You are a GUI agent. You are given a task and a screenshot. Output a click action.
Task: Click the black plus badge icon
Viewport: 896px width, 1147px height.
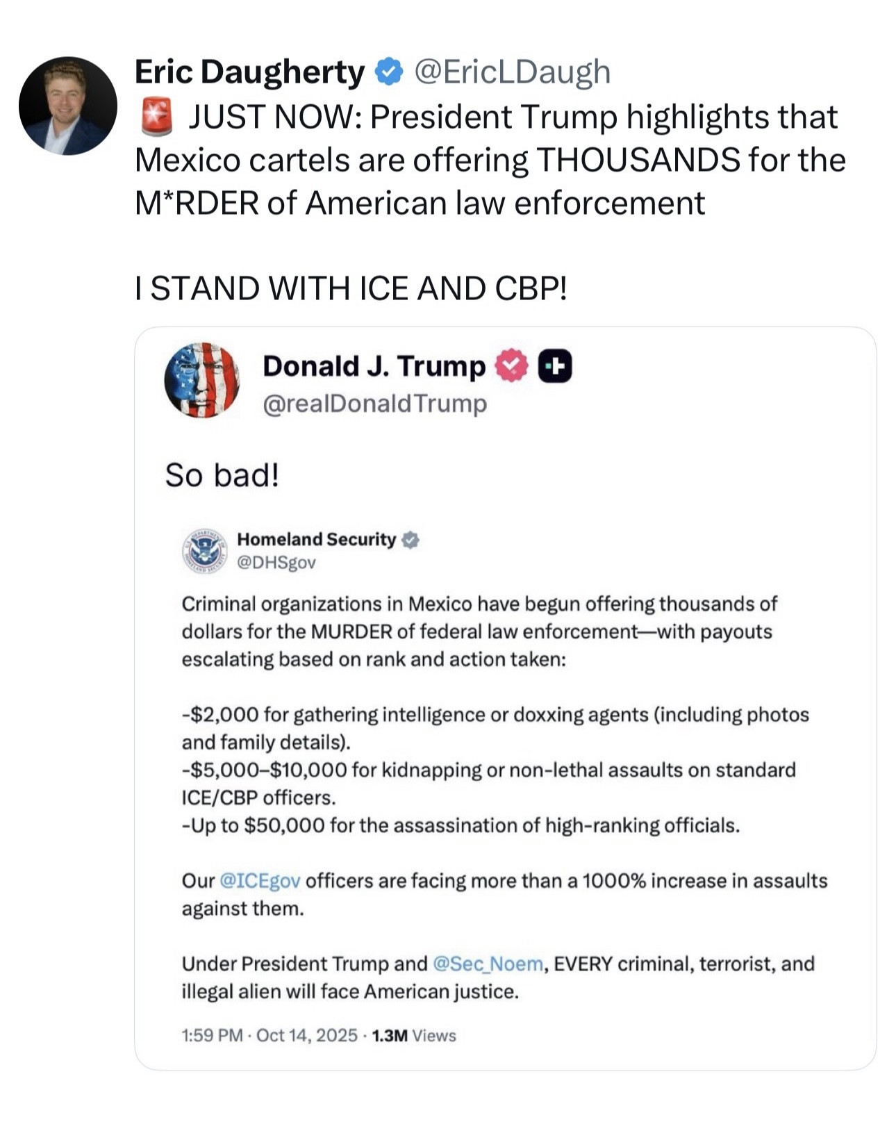[556, 366]
